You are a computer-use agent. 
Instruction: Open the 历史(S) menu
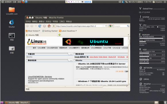(49, 21)
